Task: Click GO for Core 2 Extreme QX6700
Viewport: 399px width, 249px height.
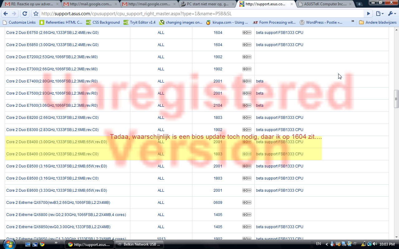Action: coord(247,203)
